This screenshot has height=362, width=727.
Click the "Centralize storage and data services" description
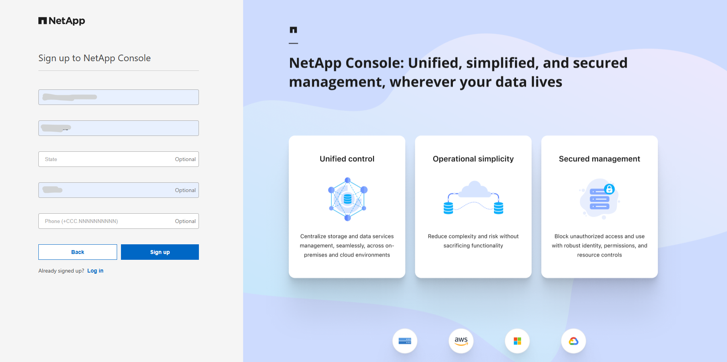347,245
